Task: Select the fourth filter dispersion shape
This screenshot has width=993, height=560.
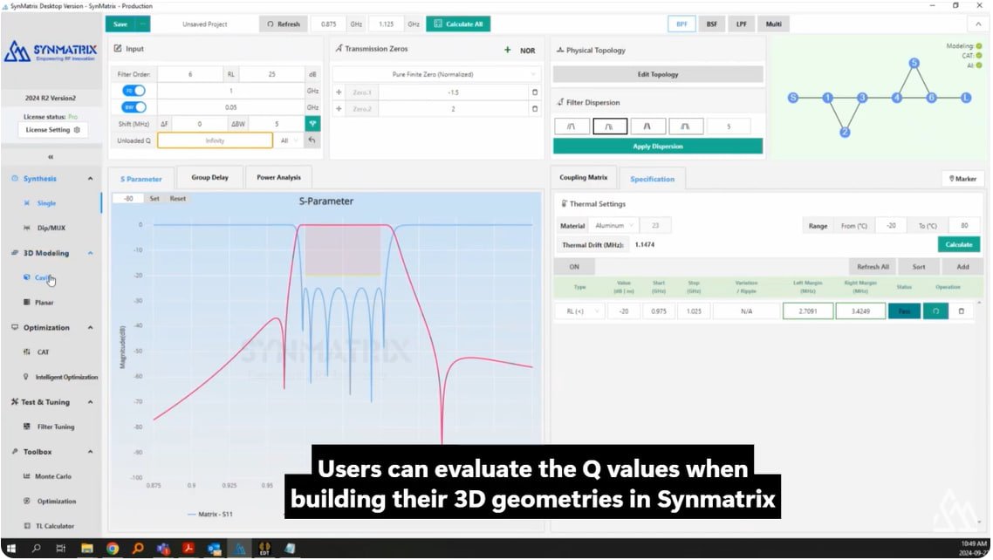Action: pyautogui.click(x=685, y=126)
